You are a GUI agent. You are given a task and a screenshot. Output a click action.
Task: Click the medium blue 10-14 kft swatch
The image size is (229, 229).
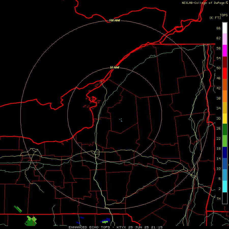coord(225,164)
